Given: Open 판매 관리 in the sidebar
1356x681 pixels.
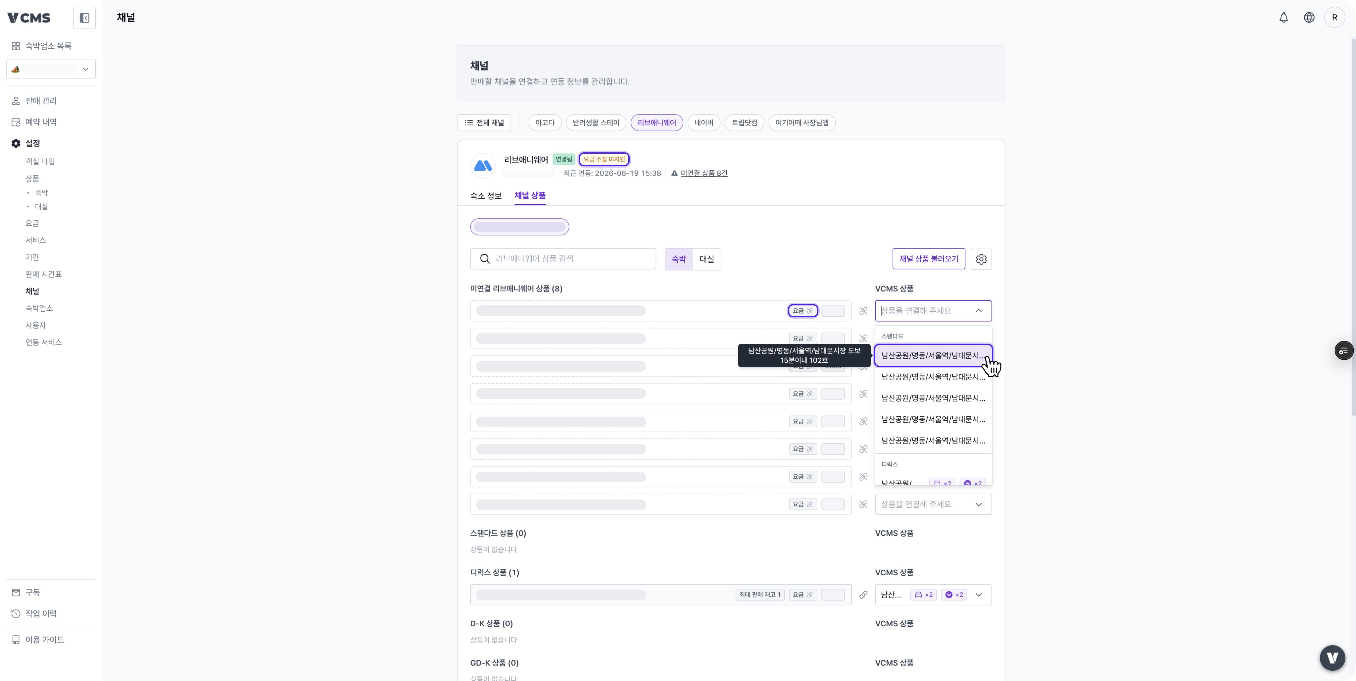Looking at the screenshot, I should click(x=41, y=101).
